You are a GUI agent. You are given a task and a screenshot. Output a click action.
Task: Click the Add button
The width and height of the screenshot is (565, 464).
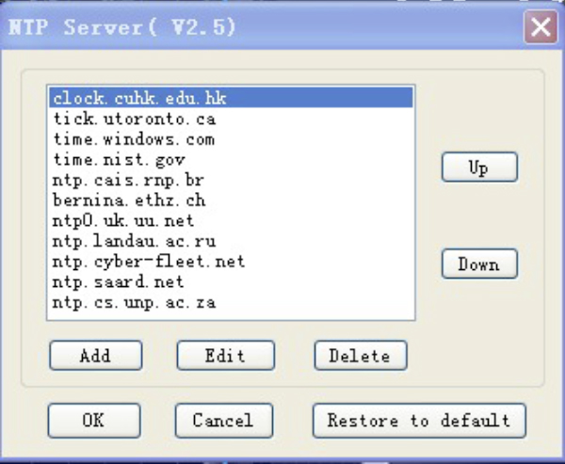coord(96,356)
